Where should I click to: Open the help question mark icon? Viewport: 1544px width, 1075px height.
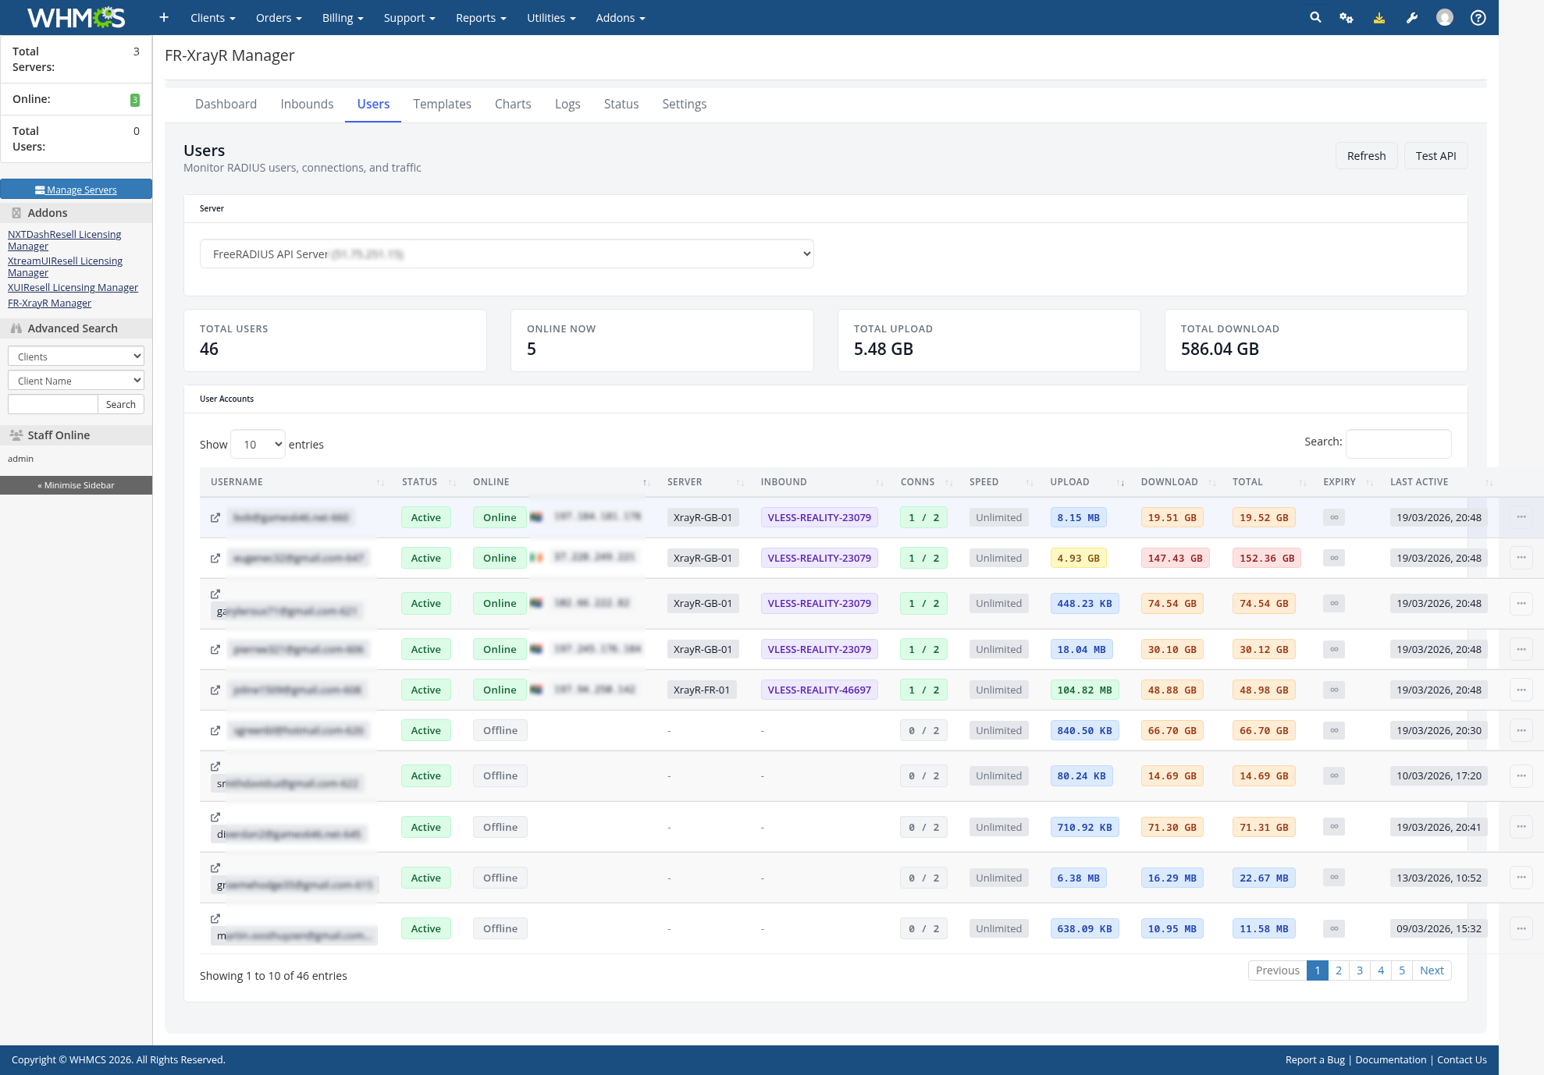point(1478,17)
